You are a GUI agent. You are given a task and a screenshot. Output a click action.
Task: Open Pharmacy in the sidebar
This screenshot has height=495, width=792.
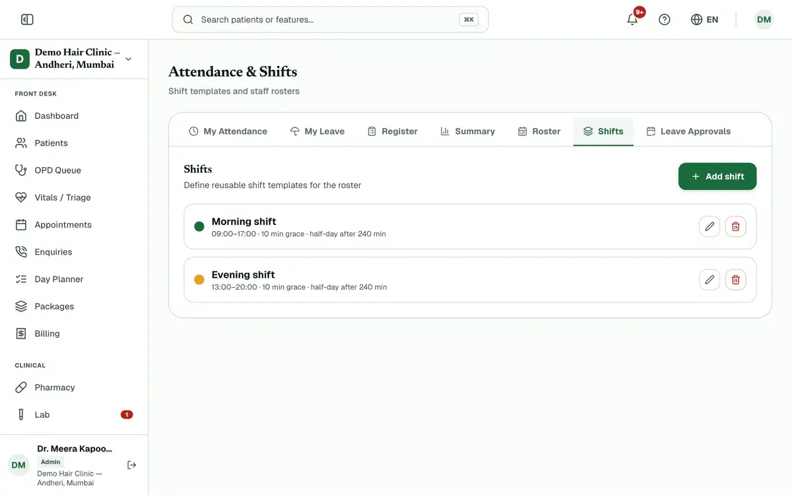(x=74, y=387)
